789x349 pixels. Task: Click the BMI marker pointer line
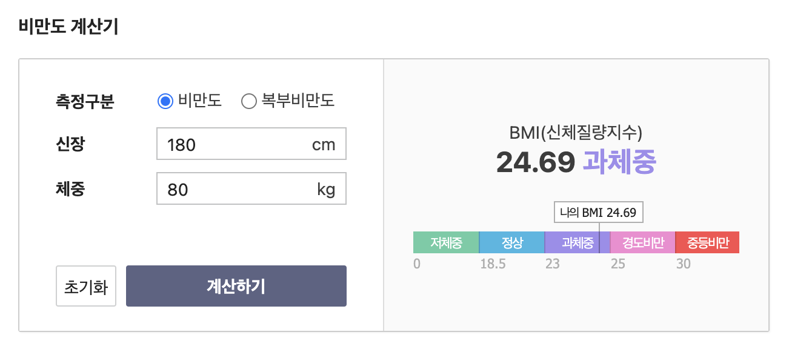coord(599,228)
